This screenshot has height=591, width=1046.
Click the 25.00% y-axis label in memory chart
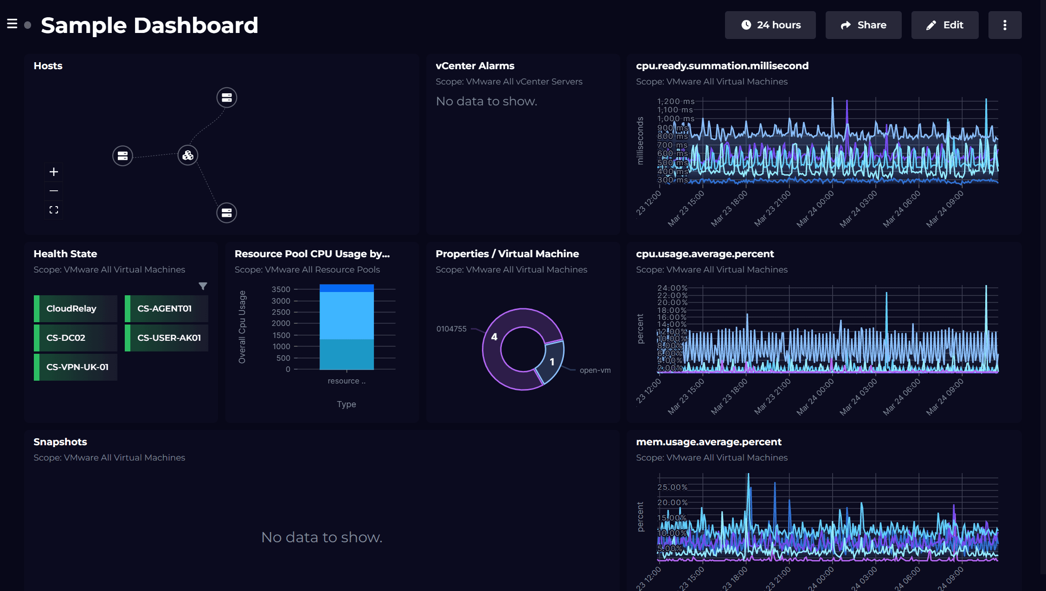(672, 487)
